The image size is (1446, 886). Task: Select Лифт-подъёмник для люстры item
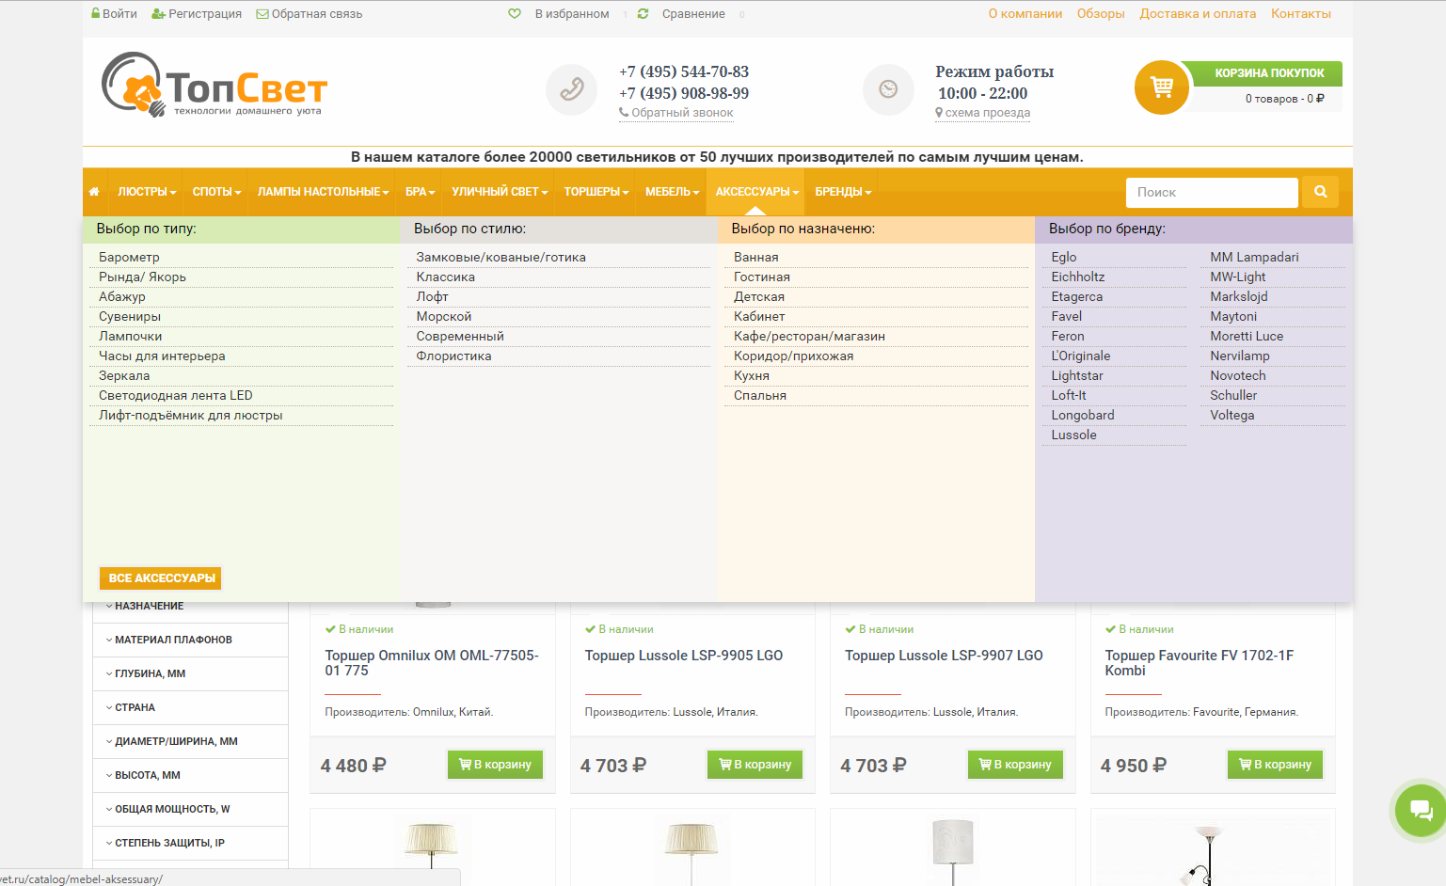pyautogui.click(x=191, y=415)
